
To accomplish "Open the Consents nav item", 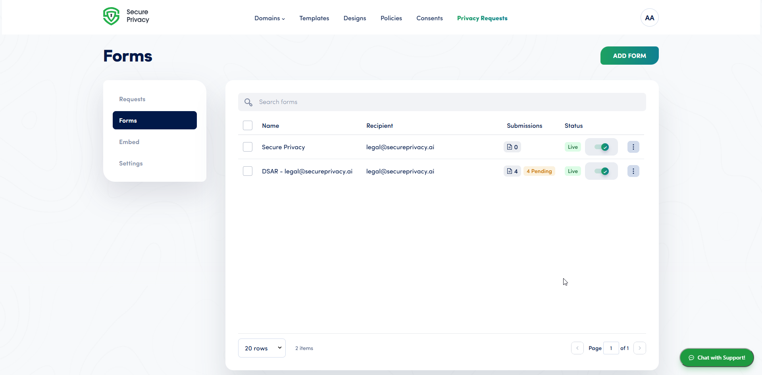I will click(429, 18).
